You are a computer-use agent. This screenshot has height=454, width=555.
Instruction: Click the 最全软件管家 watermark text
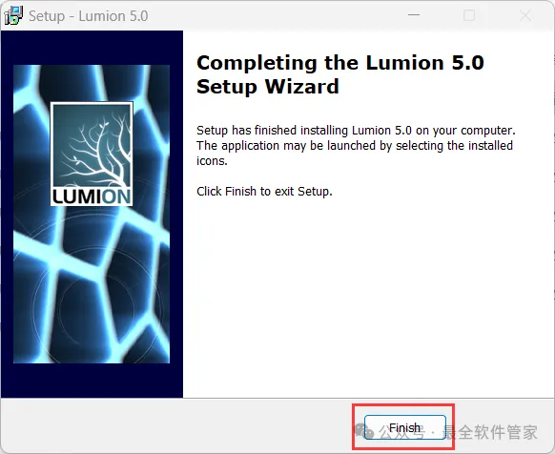tap(490, 432)
